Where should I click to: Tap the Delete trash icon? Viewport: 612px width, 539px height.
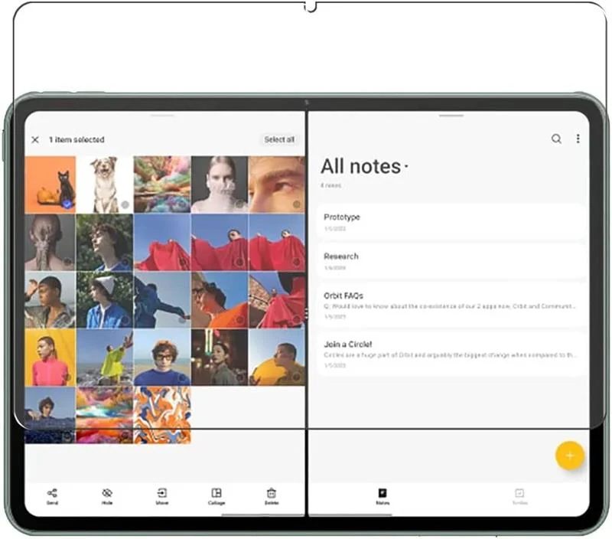coord(272,495)
